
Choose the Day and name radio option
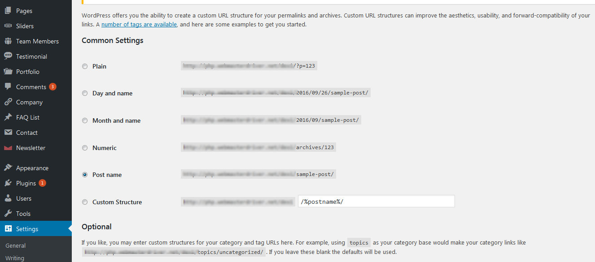click(85, 94)
